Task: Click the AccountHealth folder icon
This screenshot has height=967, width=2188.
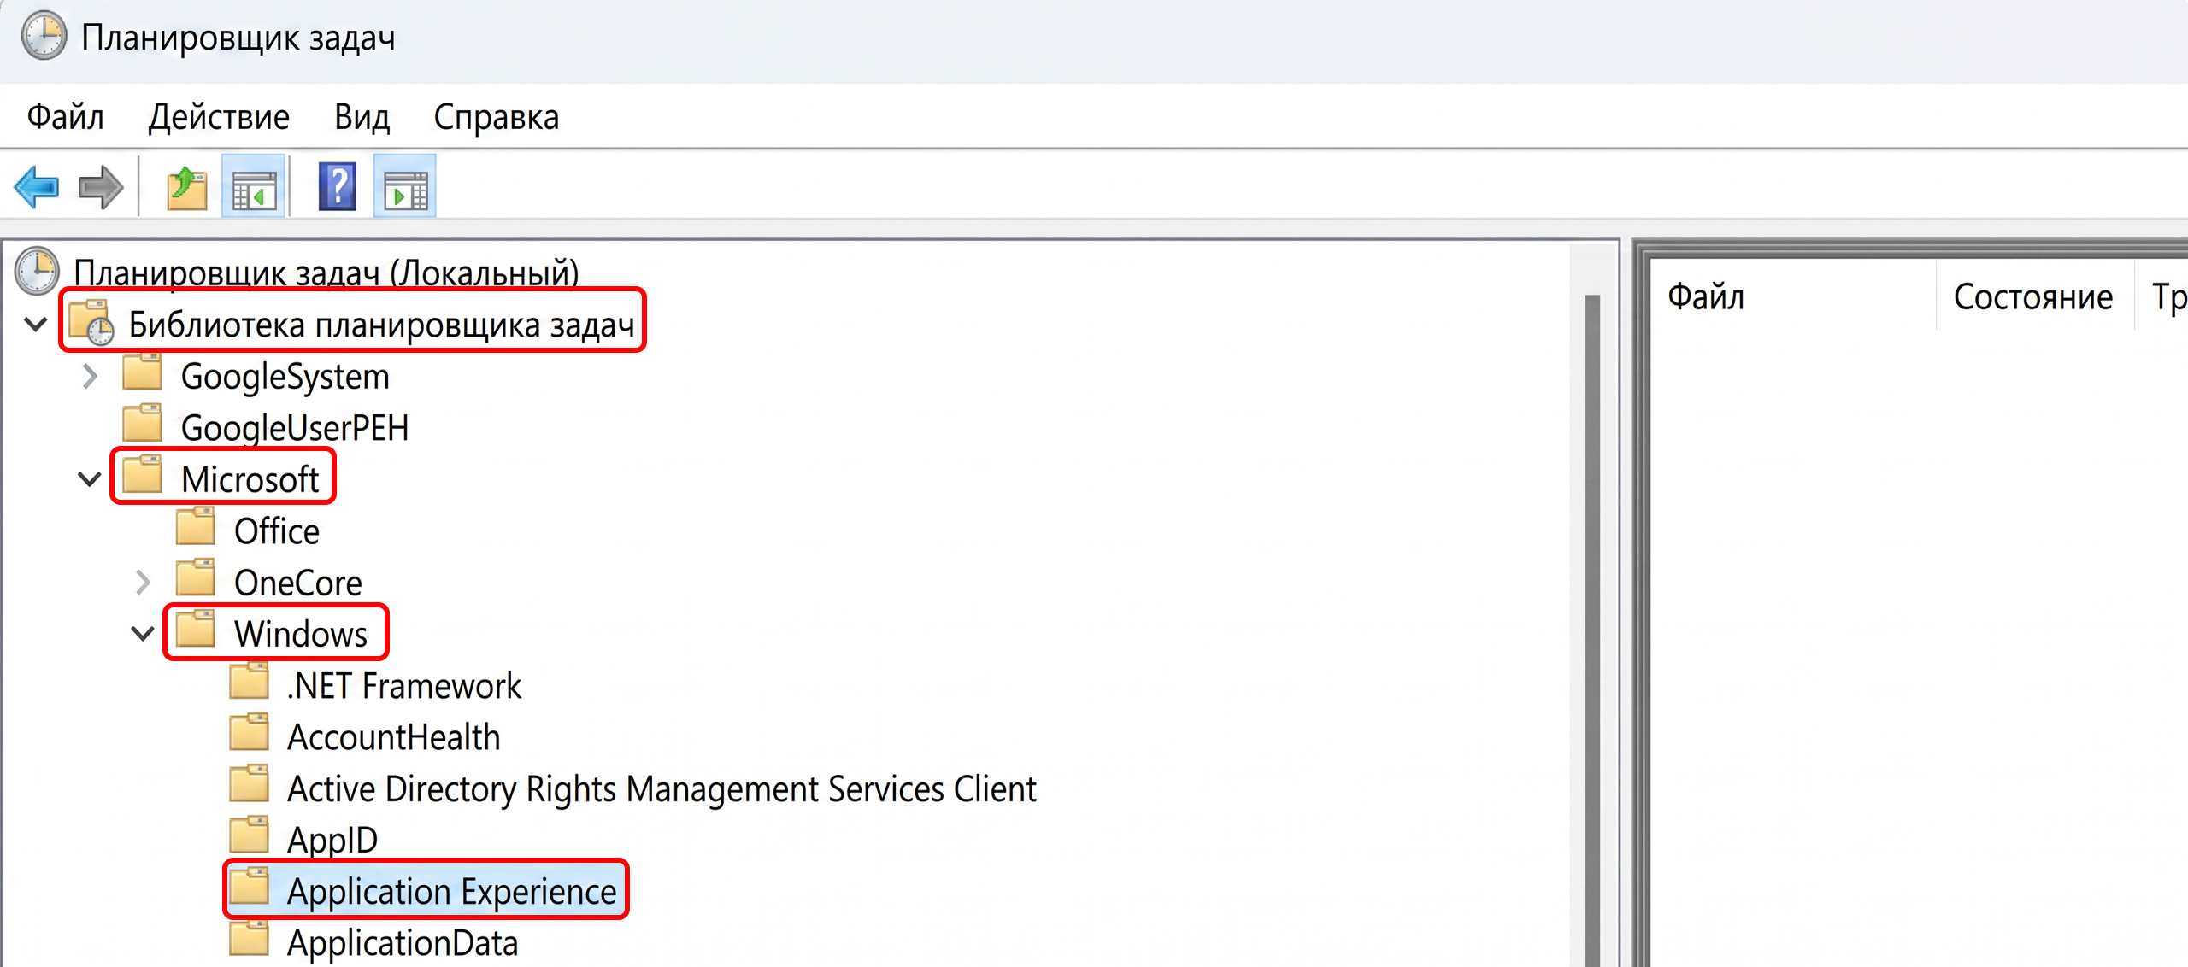Action: click(x=250, y=733)
